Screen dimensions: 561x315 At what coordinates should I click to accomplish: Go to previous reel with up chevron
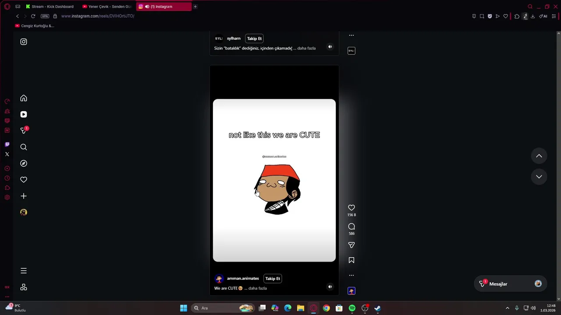[x=539, y=156]
